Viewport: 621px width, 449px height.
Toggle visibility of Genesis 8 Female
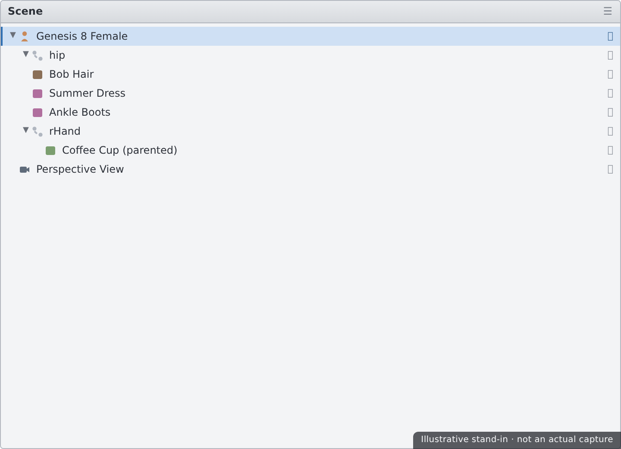pyautogui.click(x=610, y=36)
